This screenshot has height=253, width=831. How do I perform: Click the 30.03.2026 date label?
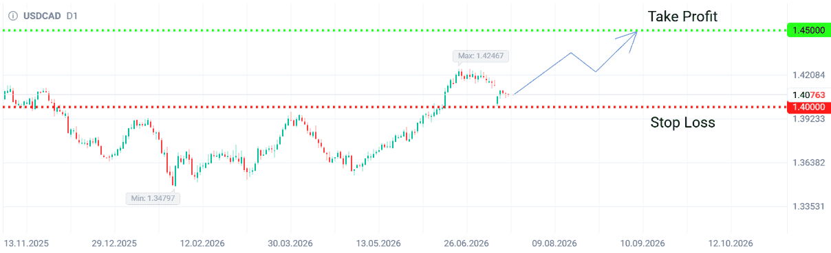click(290, 243)
